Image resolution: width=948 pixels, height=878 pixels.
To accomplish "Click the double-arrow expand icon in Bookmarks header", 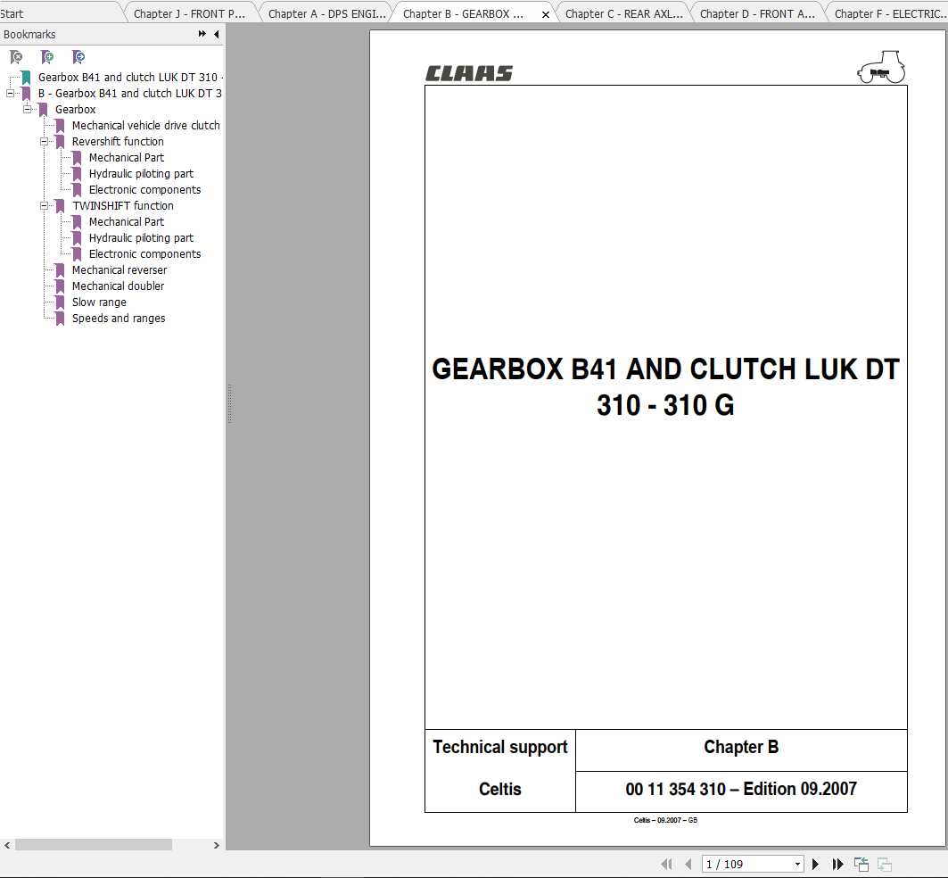I will coord(202,34).
